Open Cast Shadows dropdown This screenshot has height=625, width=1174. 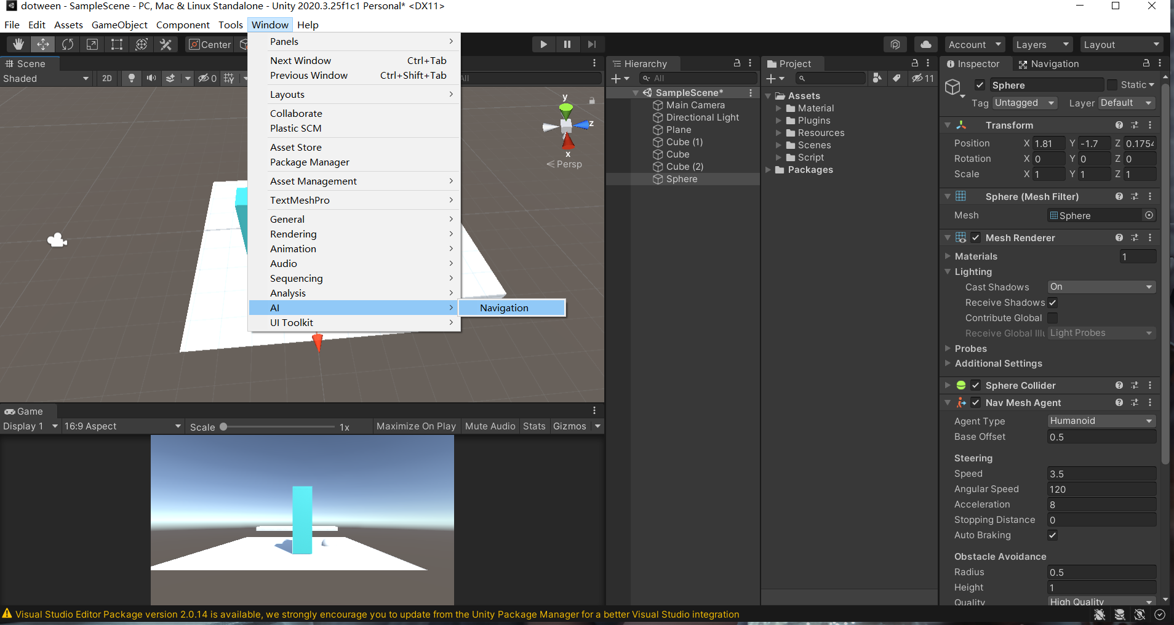[1101, 287]
